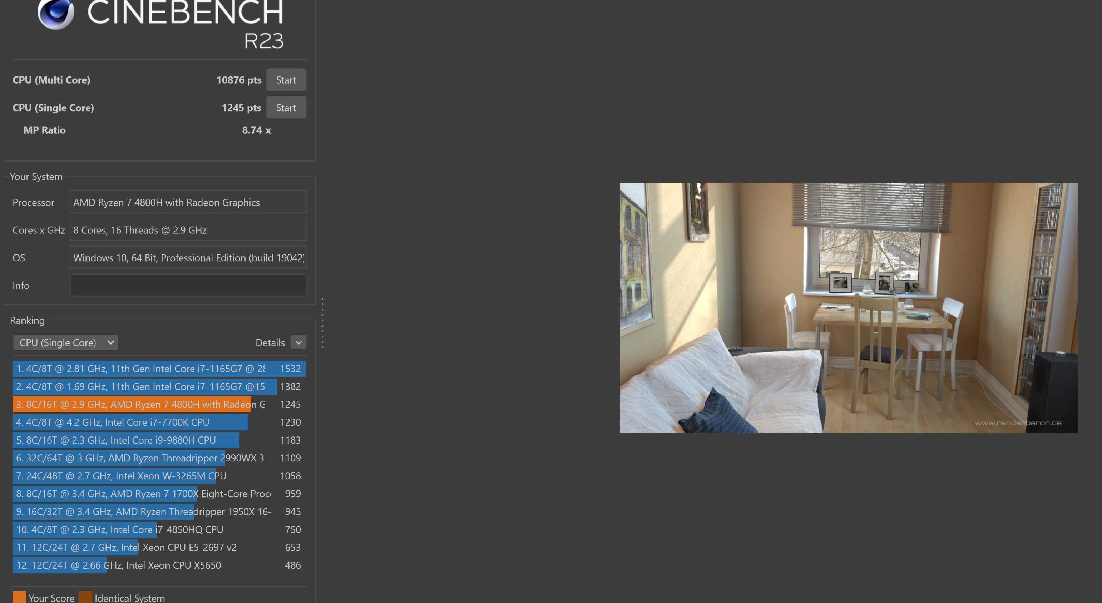Select ranking row 1 Intel Core i7-1165G7 @ 2.81 GHz

click(159, 369)
